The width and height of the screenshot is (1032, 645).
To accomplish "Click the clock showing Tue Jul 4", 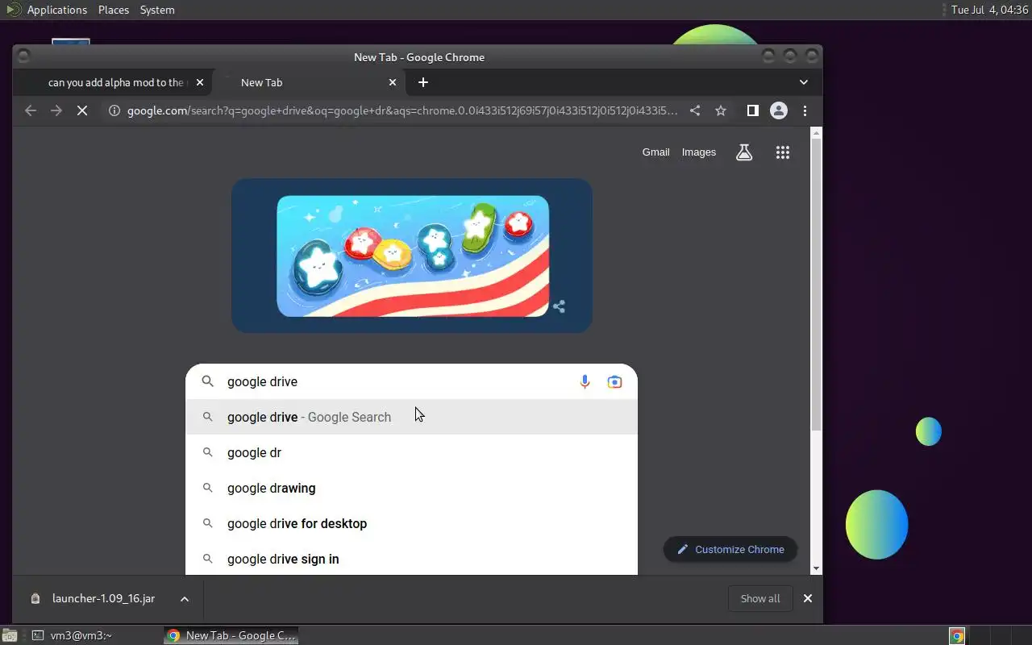I will tap(989, 10).
